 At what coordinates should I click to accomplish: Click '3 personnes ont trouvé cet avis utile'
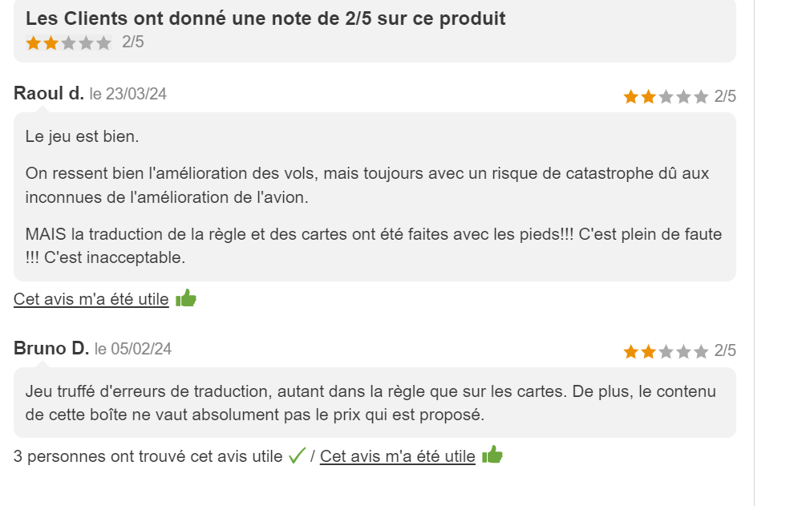point(148,456)
